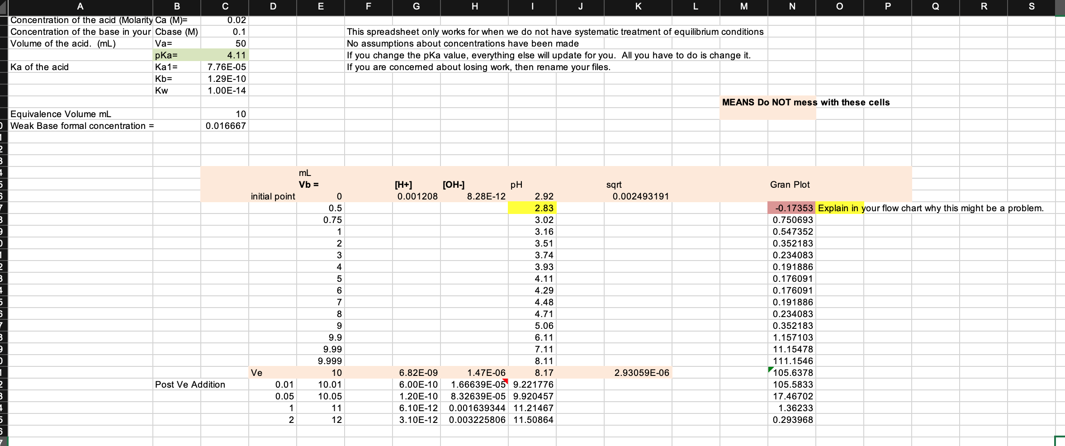The width and height of the screenshot is (1065, 446).
Task: Click the initial [H+] value 0.001208
Action: 417,196
